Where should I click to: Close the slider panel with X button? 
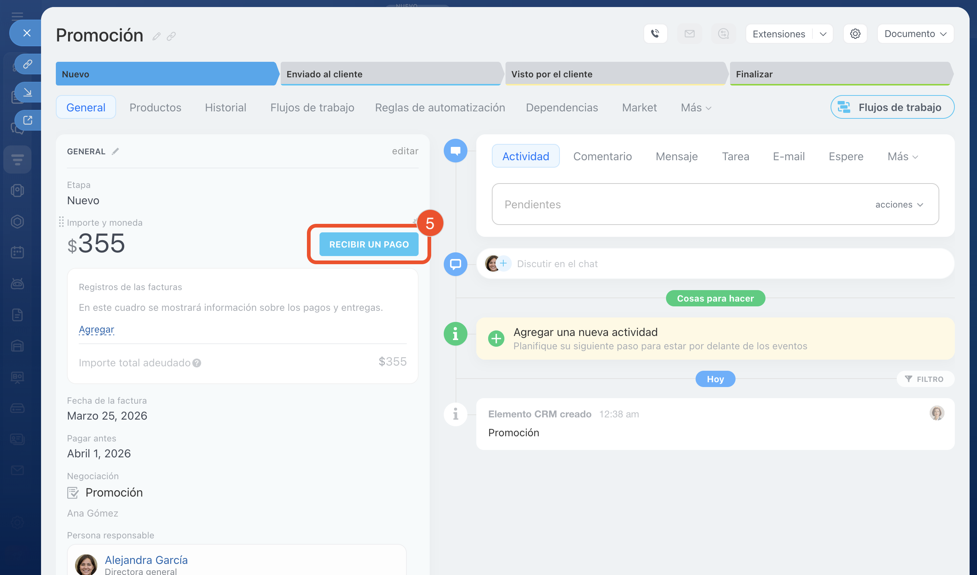click(27, 33)
